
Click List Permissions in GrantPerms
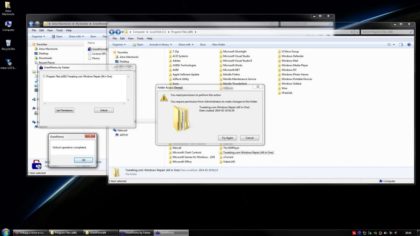coord(64,110)
